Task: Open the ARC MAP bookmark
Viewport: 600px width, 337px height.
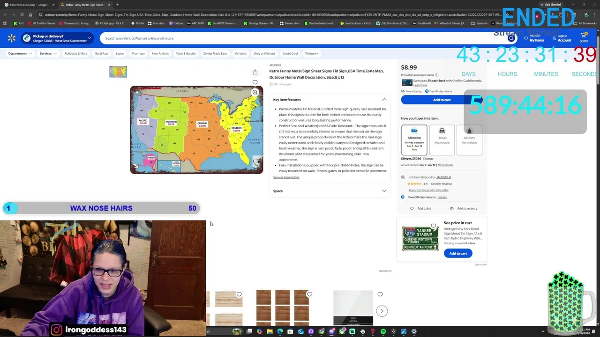Action: coord(195,23)
